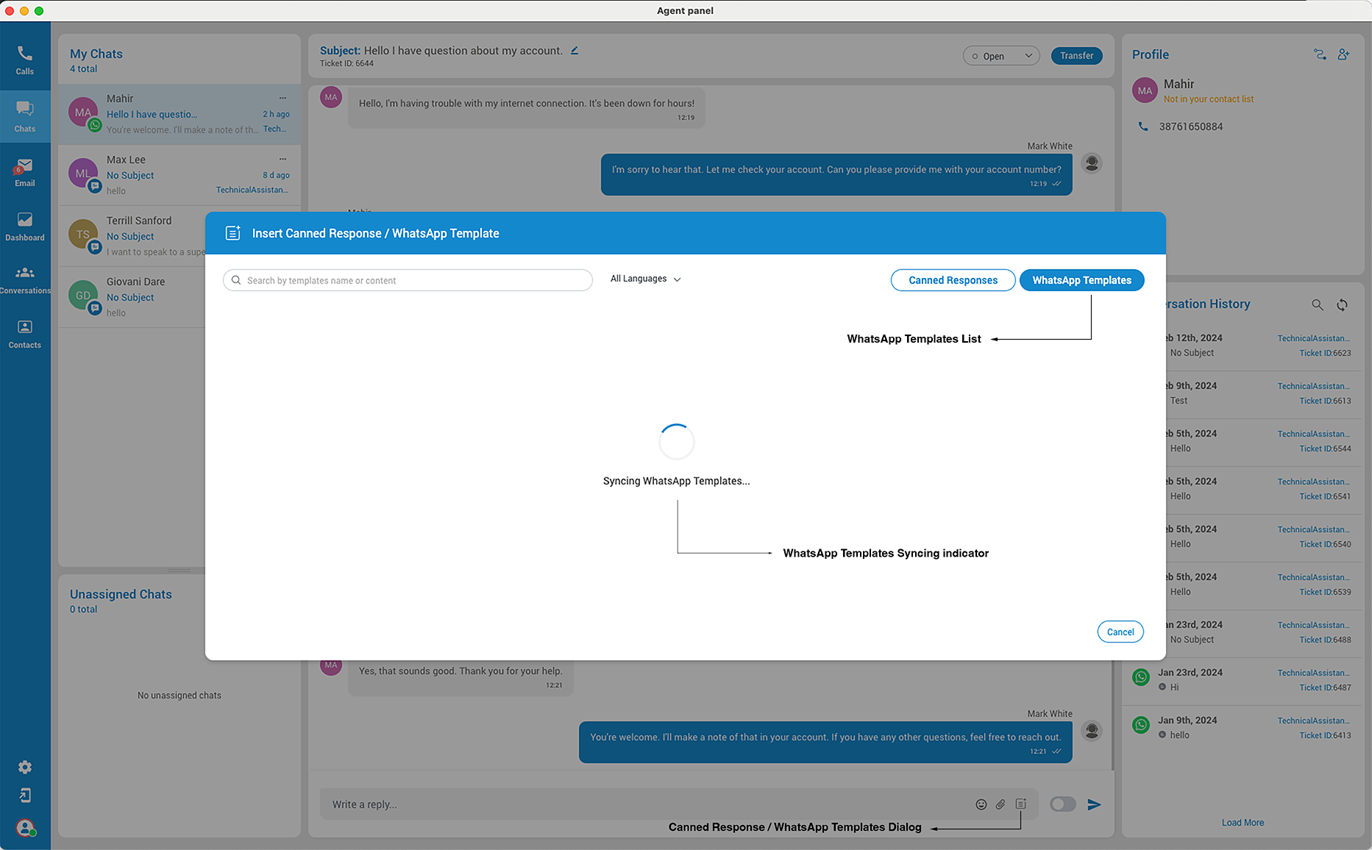Click Mark White agent avatar on first reply
The height and width of the screenshot is (850, 1372).
(x=1092, y=162)
